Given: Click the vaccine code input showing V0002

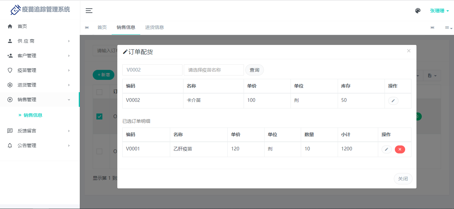Looking at the screenshot, I should click(x=153, y=70).
